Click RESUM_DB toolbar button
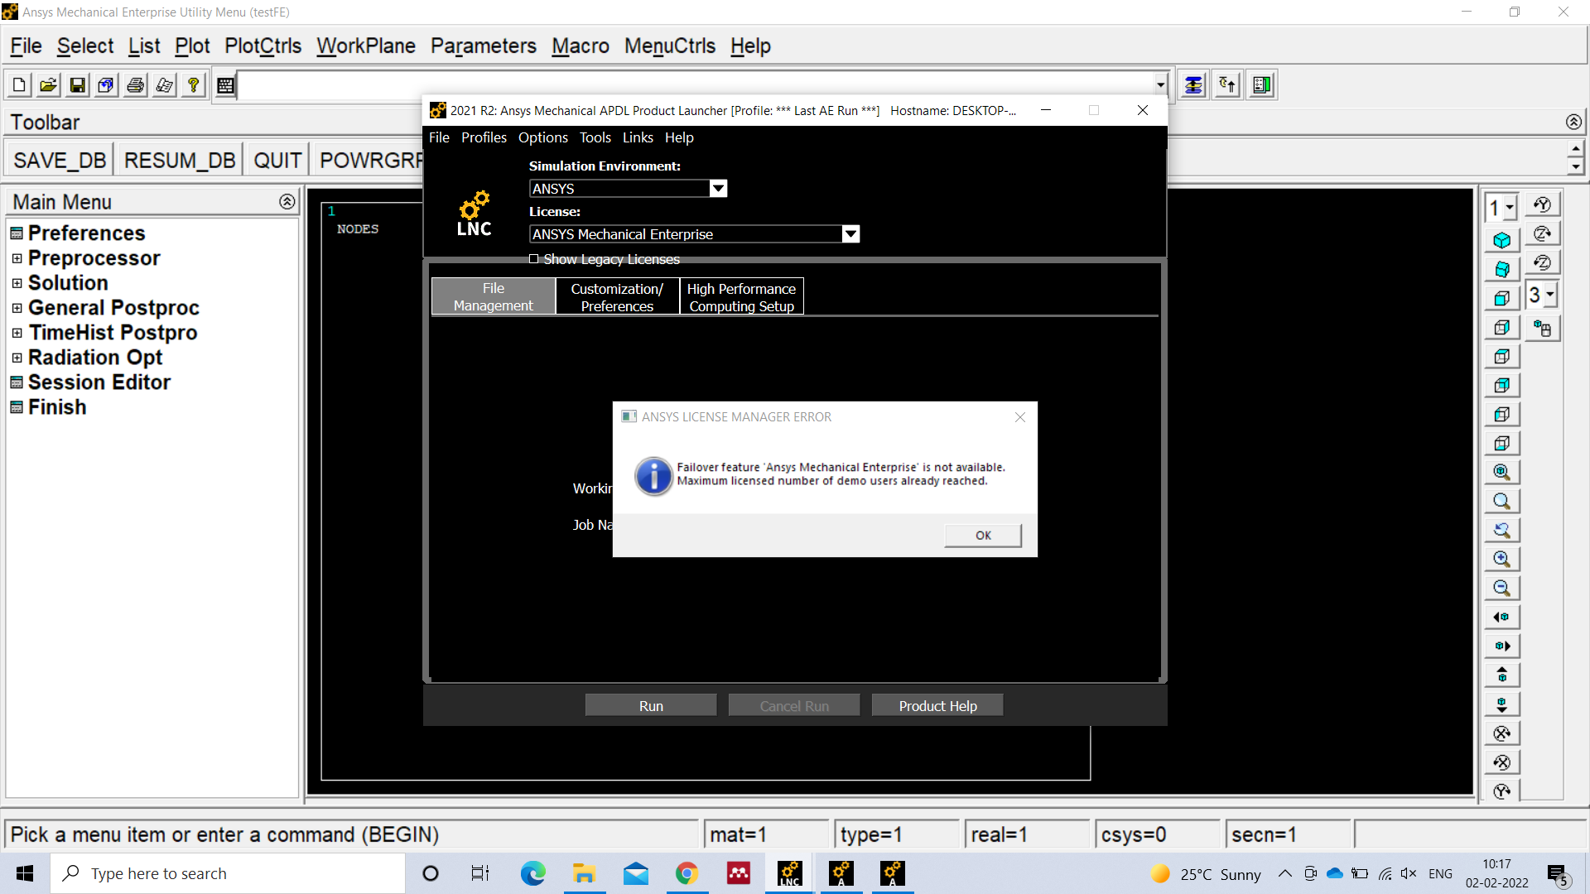Screen dimensions: 1590x894 coord(180,160)
